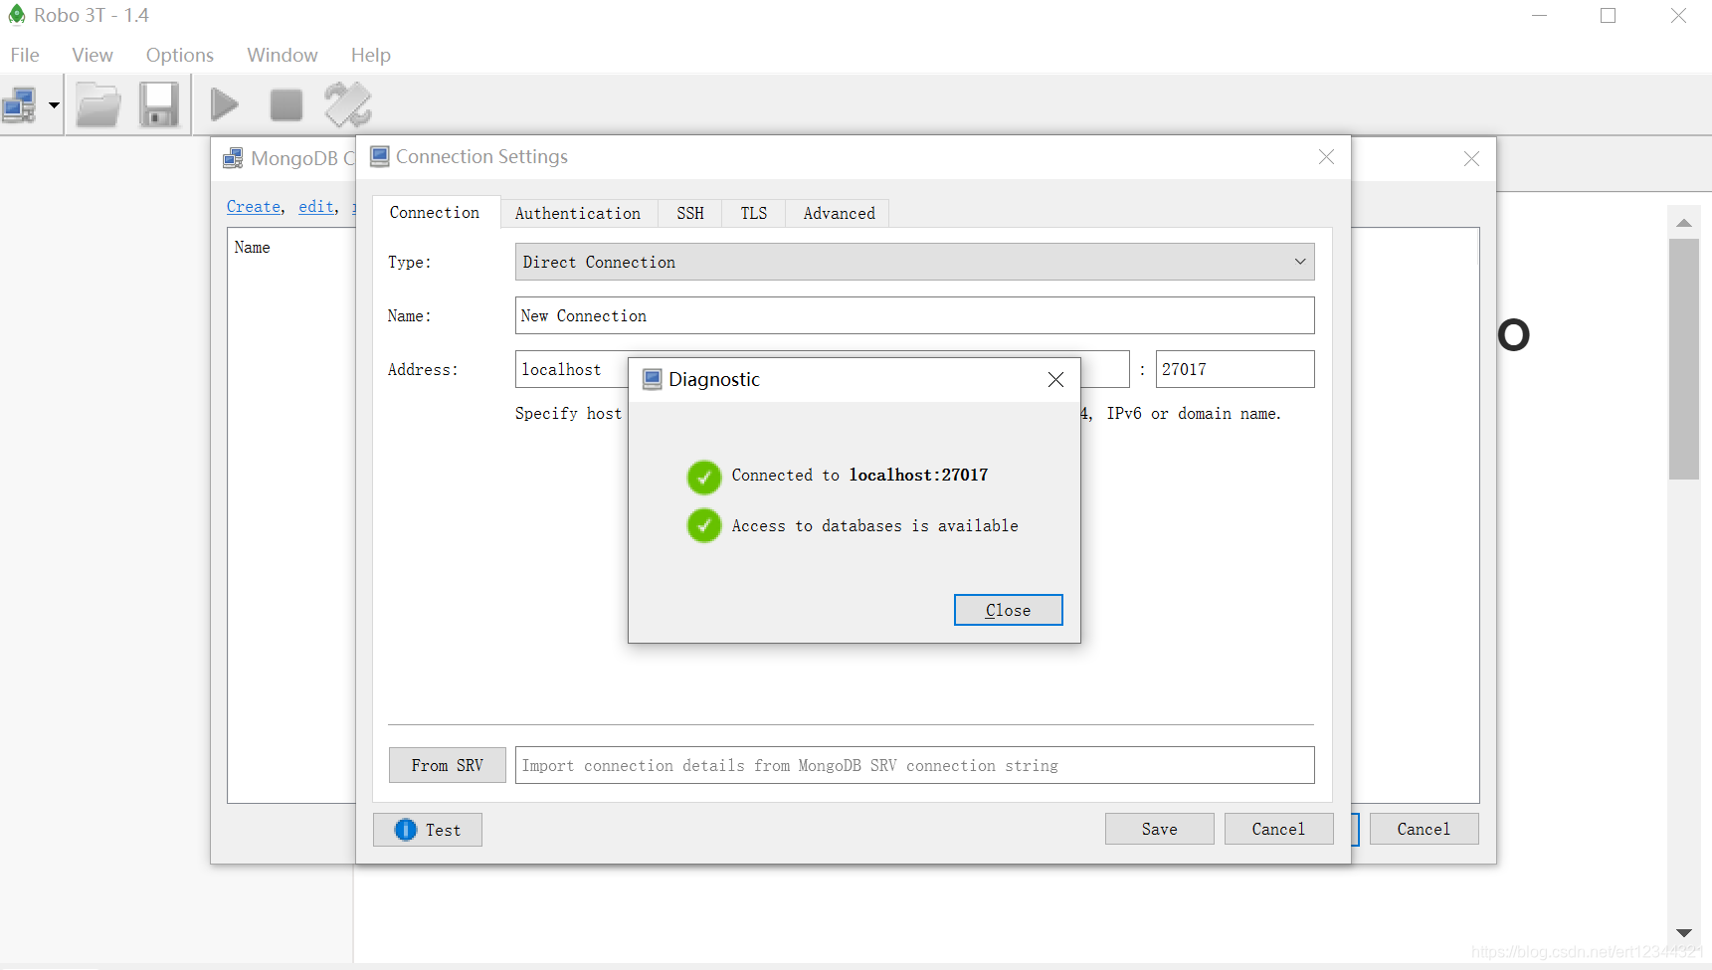Screen dimensions: 1712x970
Task: Switch to the Authentication tab
Action: pyautogui.click(x=578, y=213)
